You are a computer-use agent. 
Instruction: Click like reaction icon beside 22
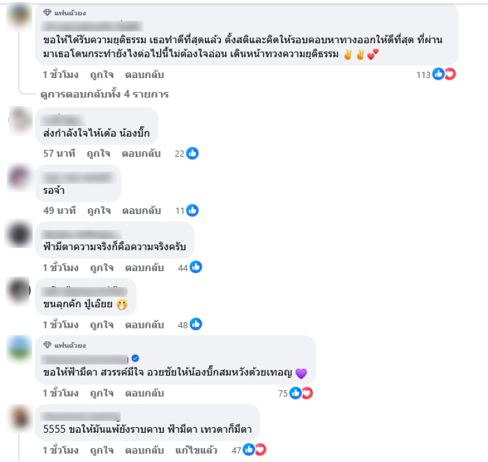point(192,153)
